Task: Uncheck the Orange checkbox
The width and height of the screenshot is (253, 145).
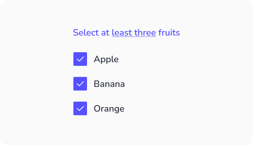Action: 80,108
